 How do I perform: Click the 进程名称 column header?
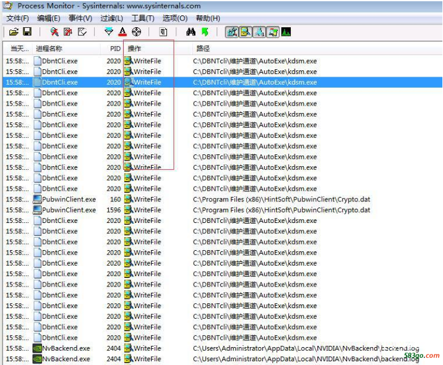[49, 48]
